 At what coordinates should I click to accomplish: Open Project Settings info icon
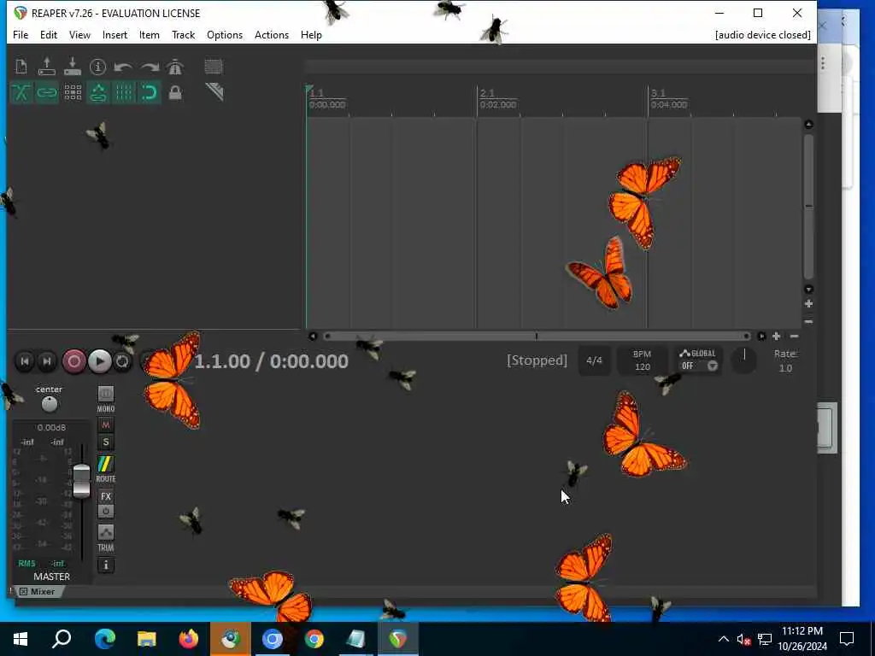(97, 67)
